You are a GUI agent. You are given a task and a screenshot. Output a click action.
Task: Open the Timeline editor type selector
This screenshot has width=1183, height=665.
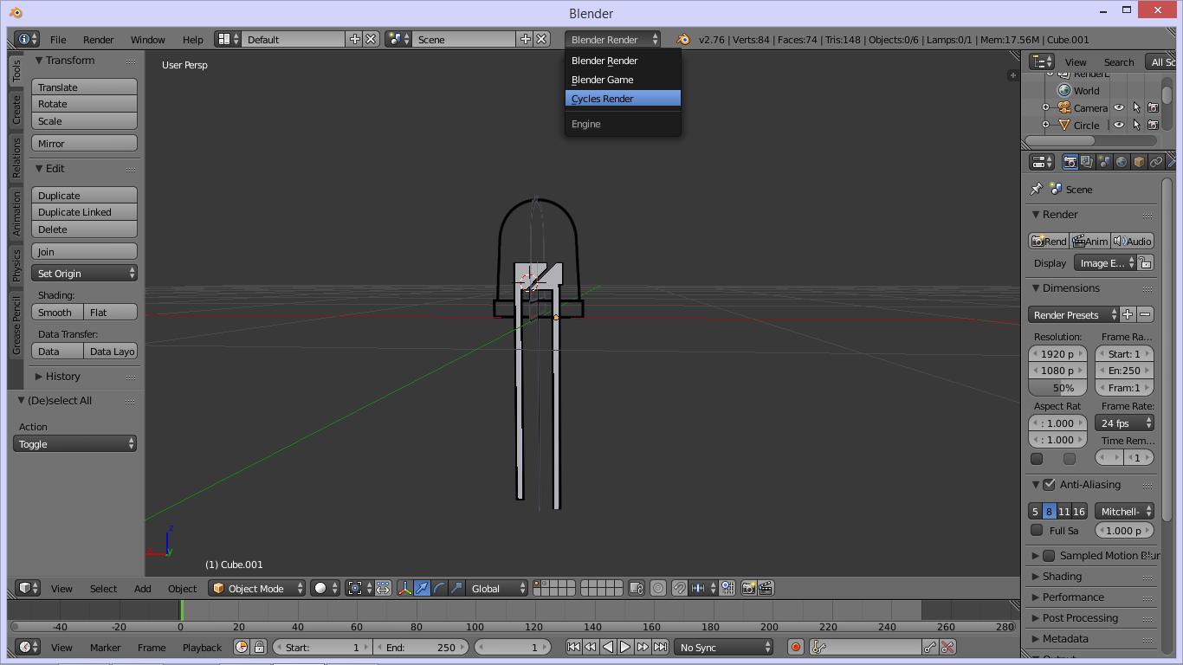coord(29,647)
